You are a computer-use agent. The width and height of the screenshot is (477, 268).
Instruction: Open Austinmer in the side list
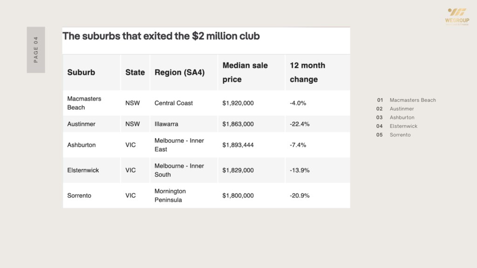coord(402,109)
